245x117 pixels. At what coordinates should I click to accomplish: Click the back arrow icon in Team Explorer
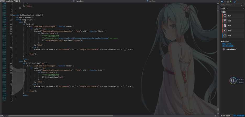222,1
